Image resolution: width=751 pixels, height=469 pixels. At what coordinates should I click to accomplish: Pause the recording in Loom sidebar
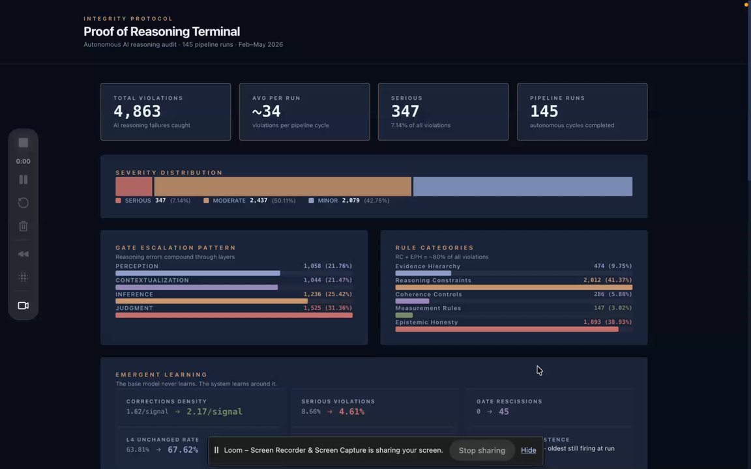[23, 180]
